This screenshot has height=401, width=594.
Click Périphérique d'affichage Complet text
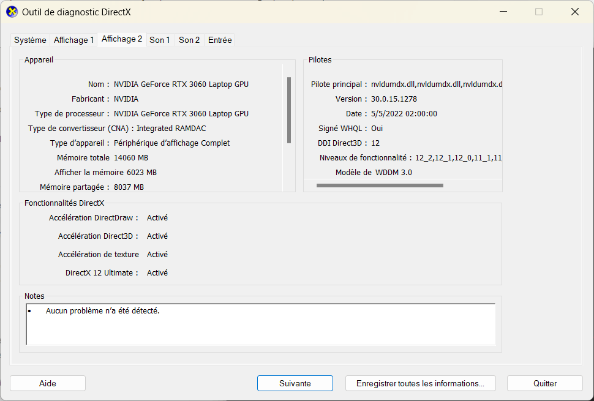click(171, 143)
